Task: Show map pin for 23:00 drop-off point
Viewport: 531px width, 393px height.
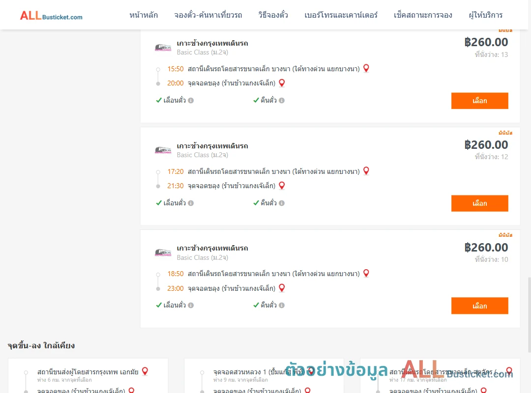Action: pos(282,288)
